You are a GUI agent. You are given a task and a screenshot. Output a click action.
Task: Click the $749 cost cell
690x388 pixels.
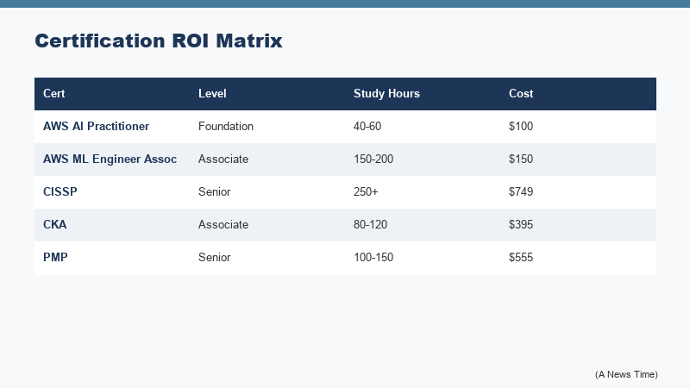(521, 192)
